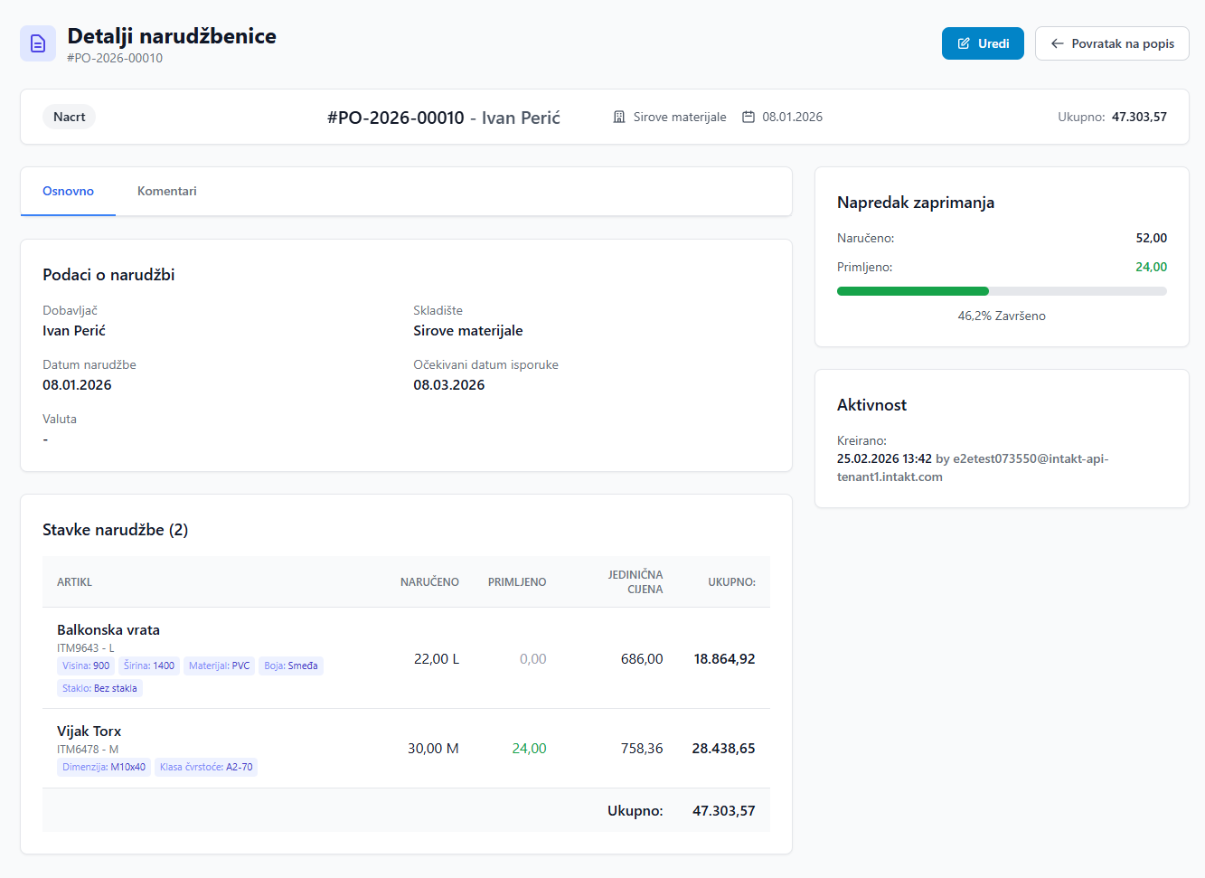The image size is (1205, 878).
Task: Click the Boja: Smeđa attribute tag
Action: point(290,666)
